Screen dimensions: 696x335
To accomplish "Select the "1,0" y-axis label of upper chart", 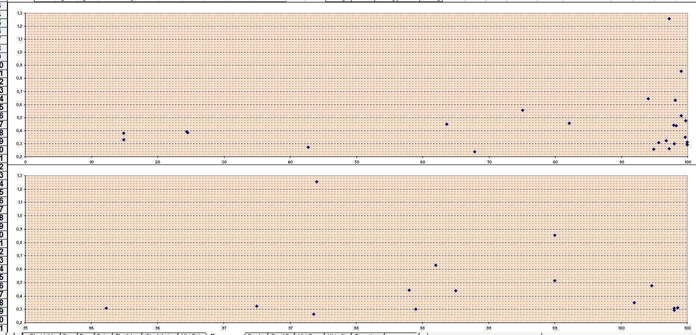I will (20, 52).
